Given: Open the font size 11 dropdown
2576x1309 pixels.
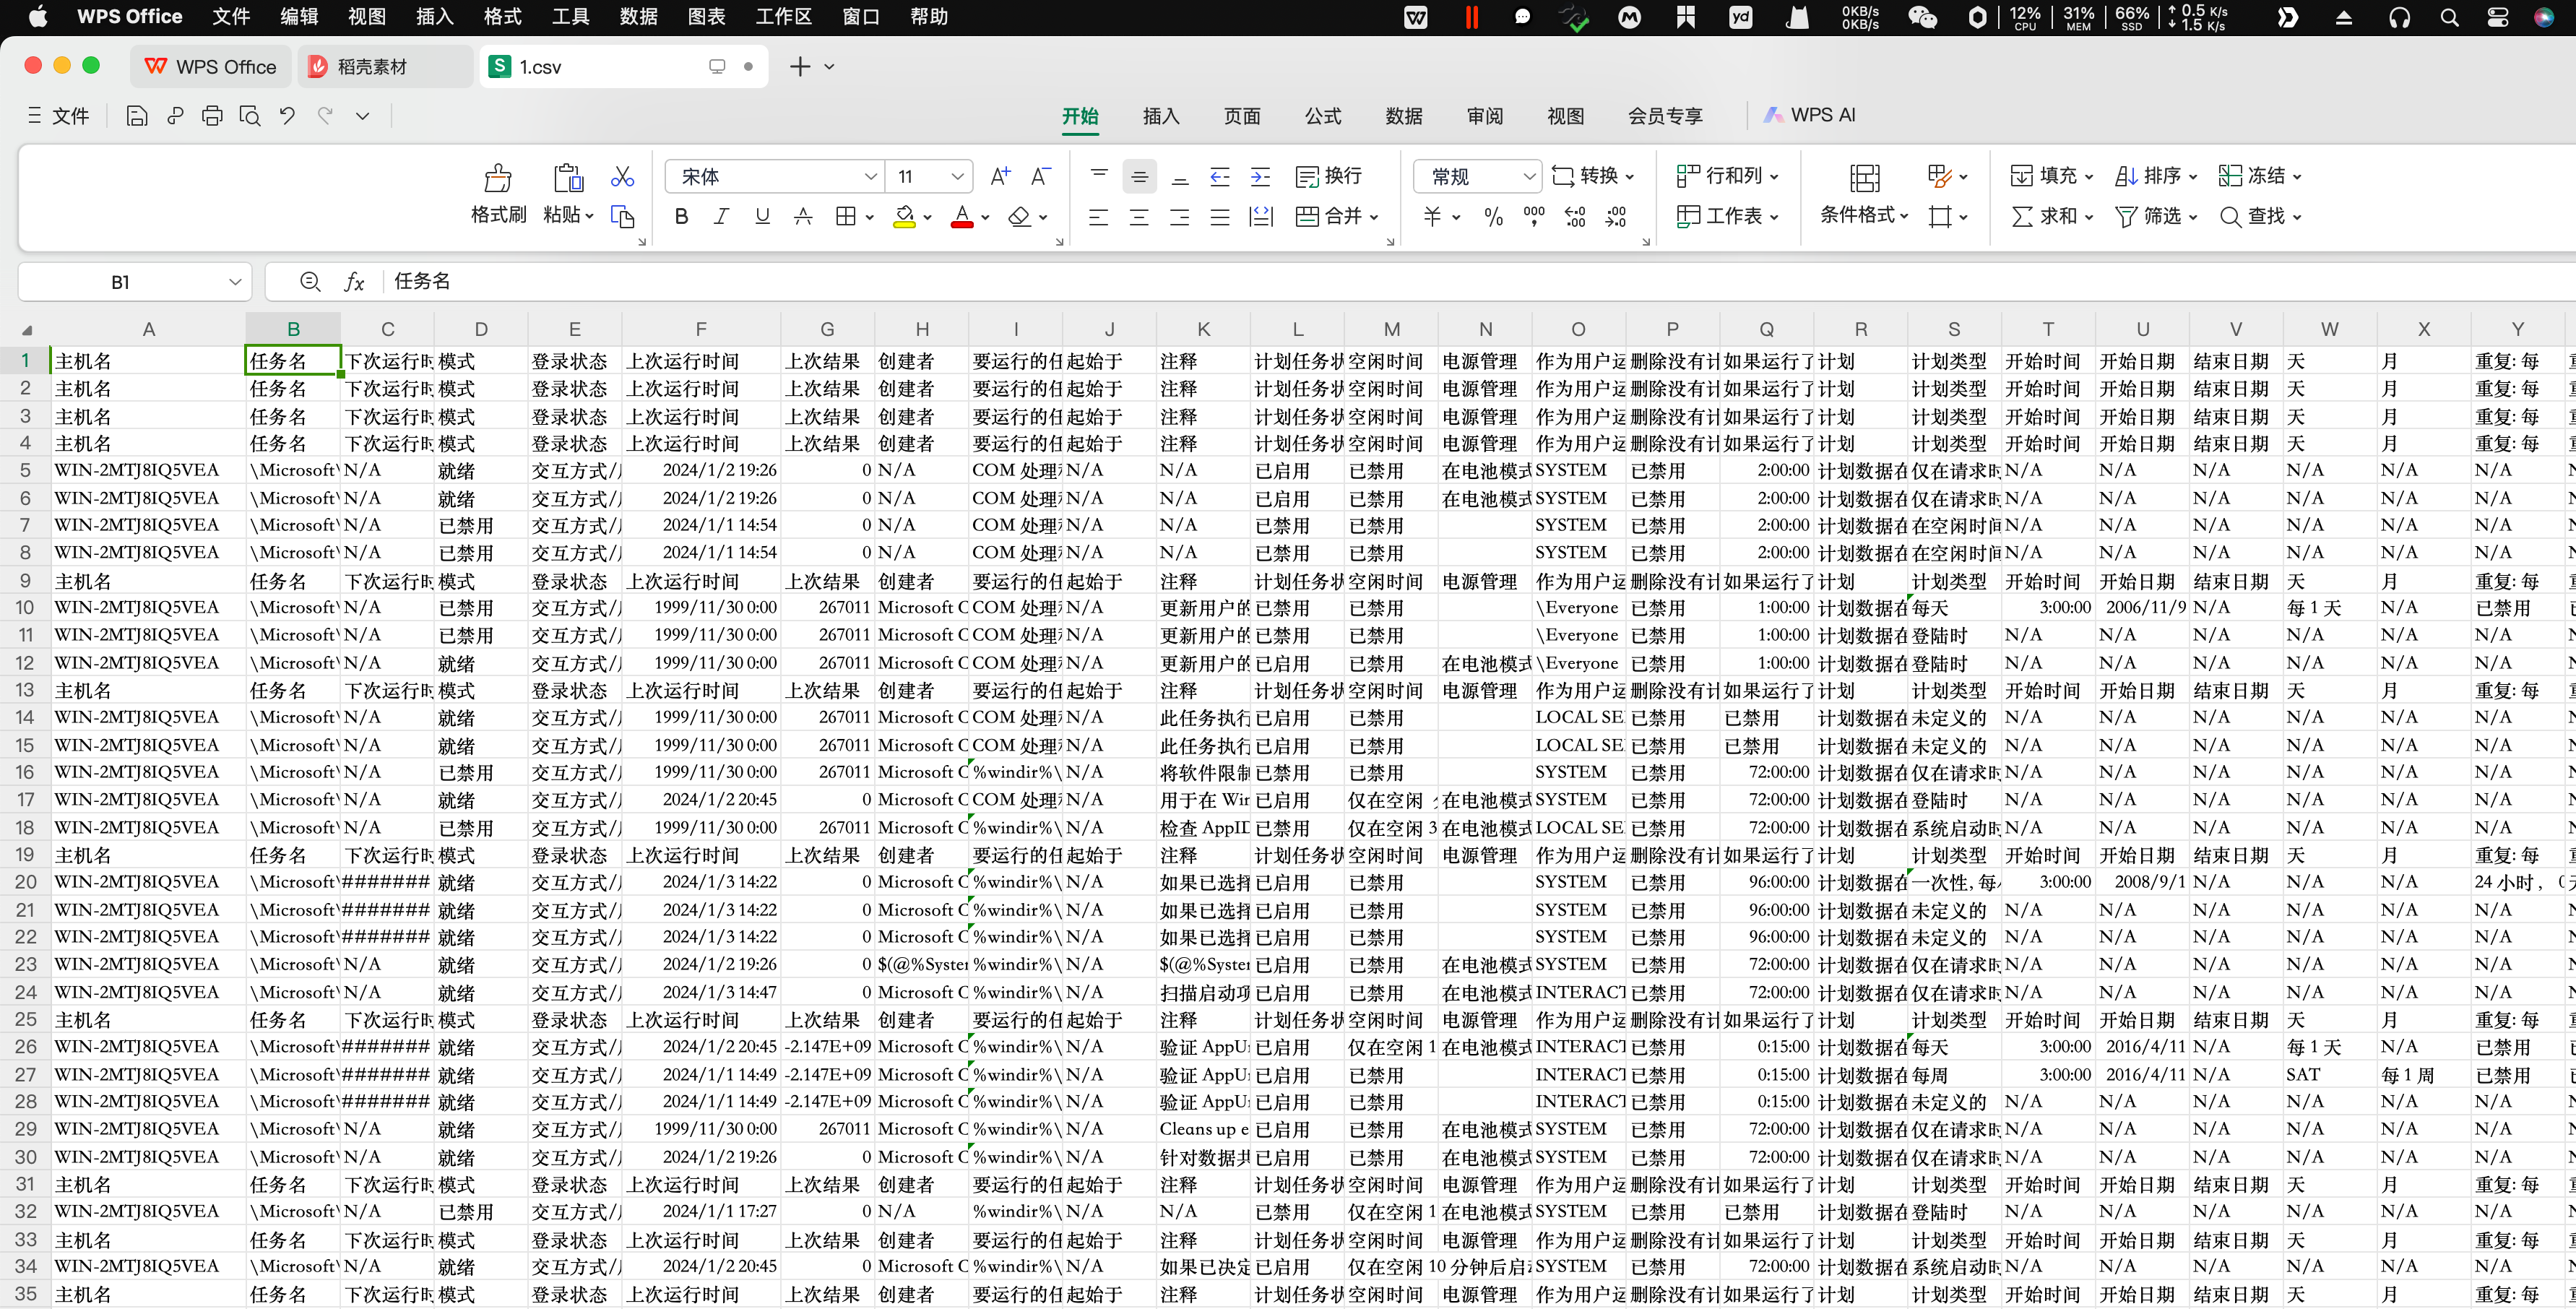Looking at the screenshot, I should [957, 177].
